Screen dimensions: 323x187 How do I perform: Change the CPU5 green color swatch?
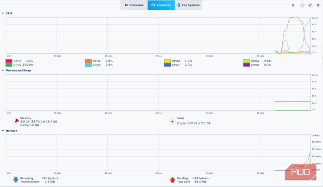click(x=9, y=65)
